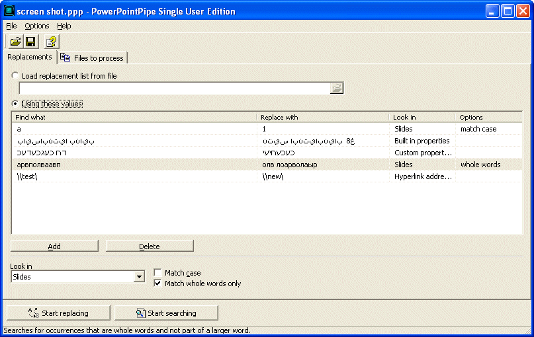The image size is (534, 337).
Task: Select the row with Find what 'a'
Action: [267, 129]
